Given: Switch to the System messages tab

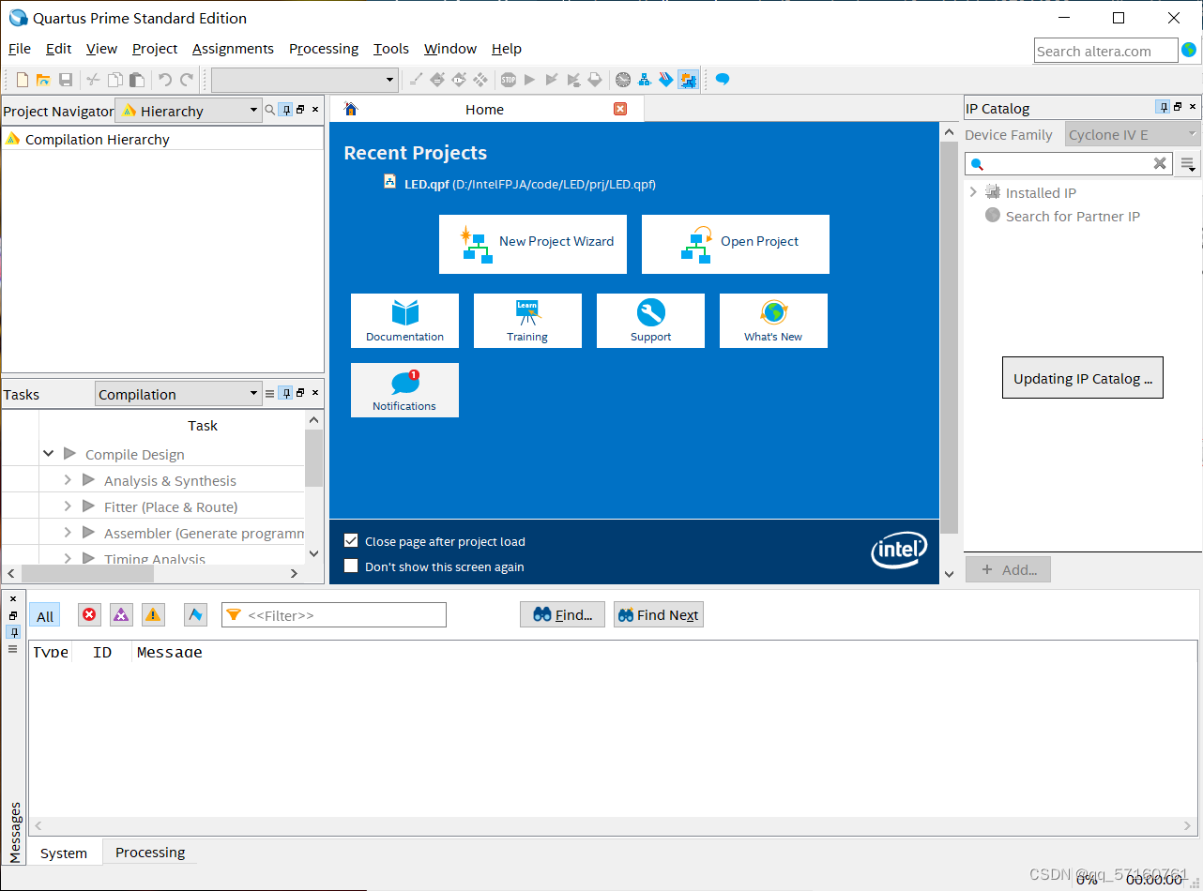Looking at the screenshot, I should [x=64, y=853].
